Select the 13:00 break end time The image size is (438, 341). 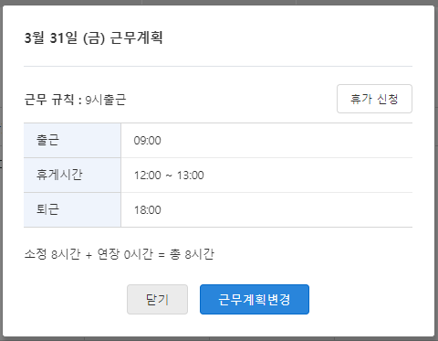click(191, 176)
